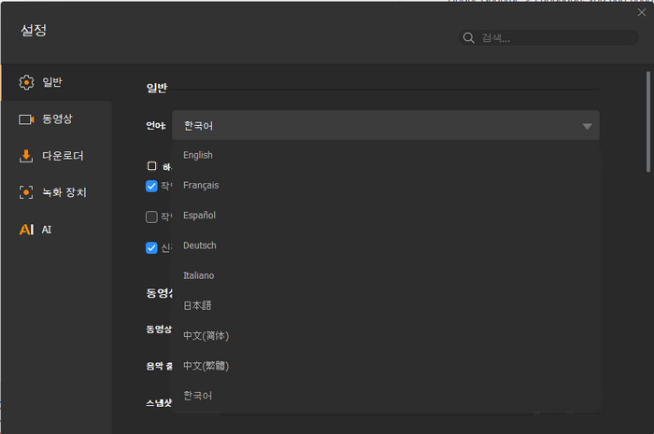Pick Deutsch from the language options
Viewport: 654px width, 434px height.
pyautogui.click(x=200, y=245)
